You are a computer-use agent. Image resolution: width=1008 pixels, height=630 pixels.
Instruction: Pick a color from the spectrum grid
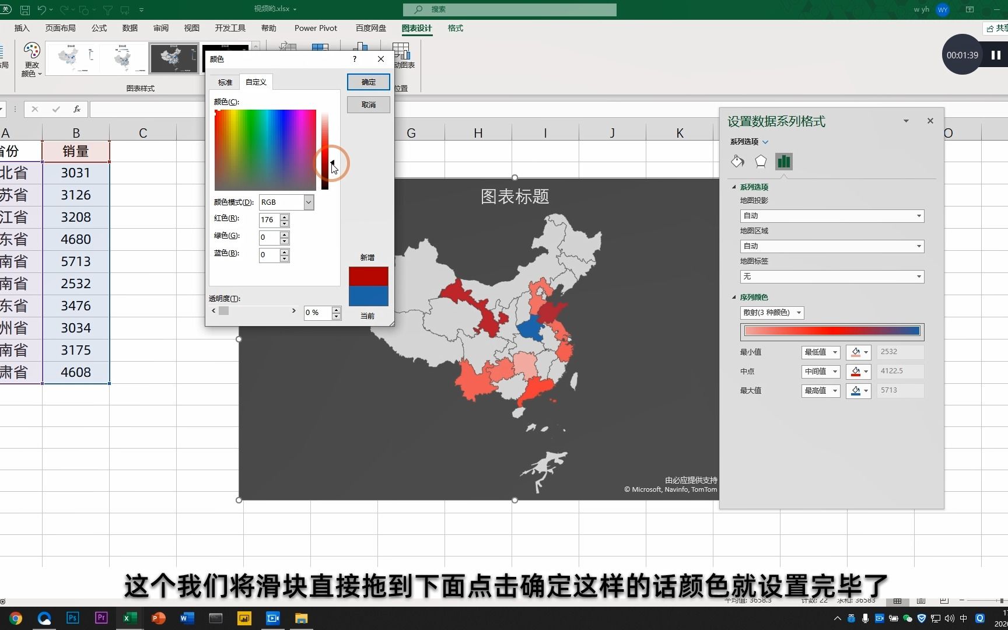click(264, 149)
